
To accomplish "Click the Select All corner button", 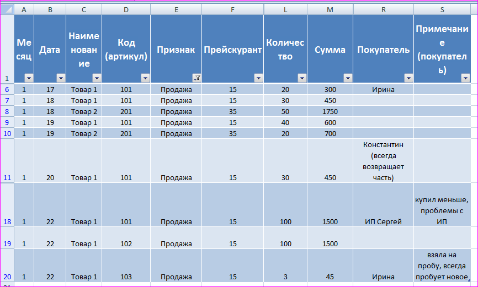I will 7,10.
